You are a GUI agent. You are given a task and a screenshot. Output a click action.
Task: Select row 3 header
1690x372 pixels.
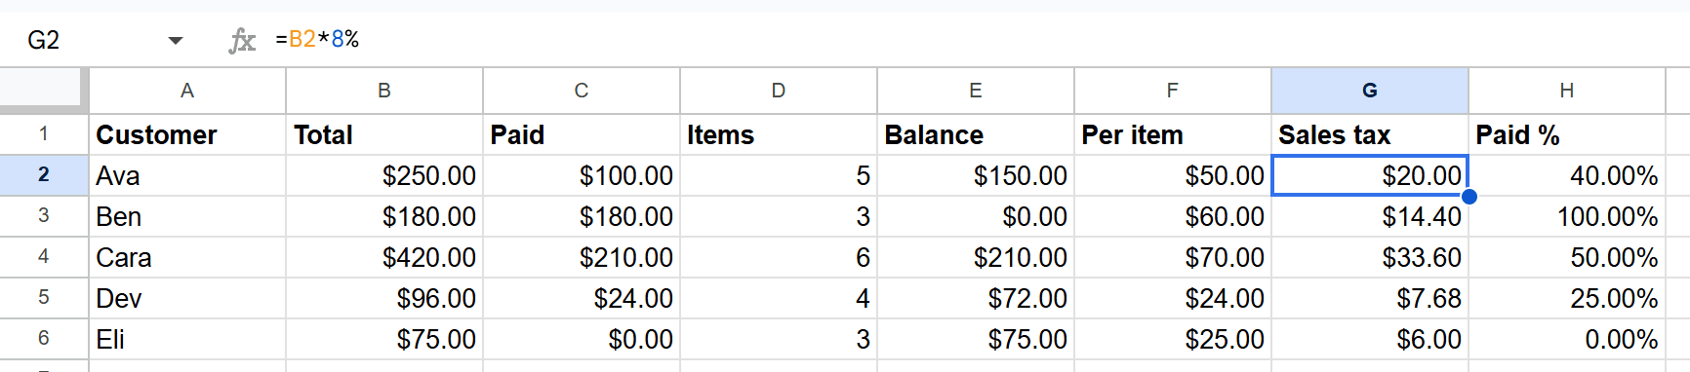(x=44, y=216)
